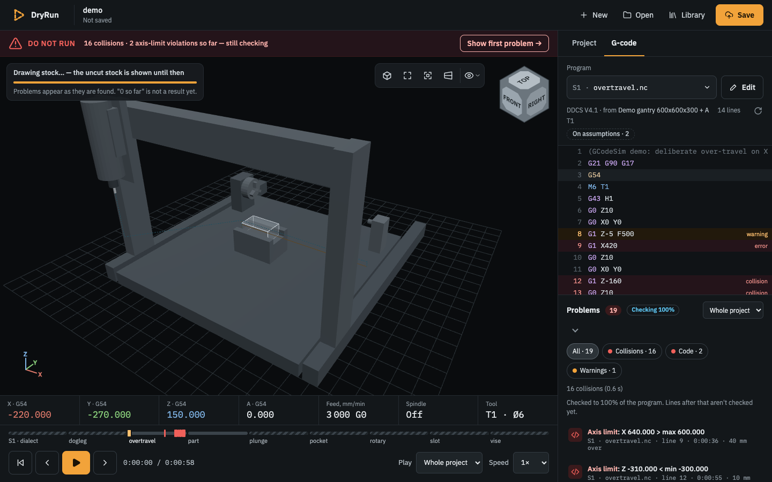772x482 pixels.
Task: Start simulation playback
Action: click(x=76, y=463)
